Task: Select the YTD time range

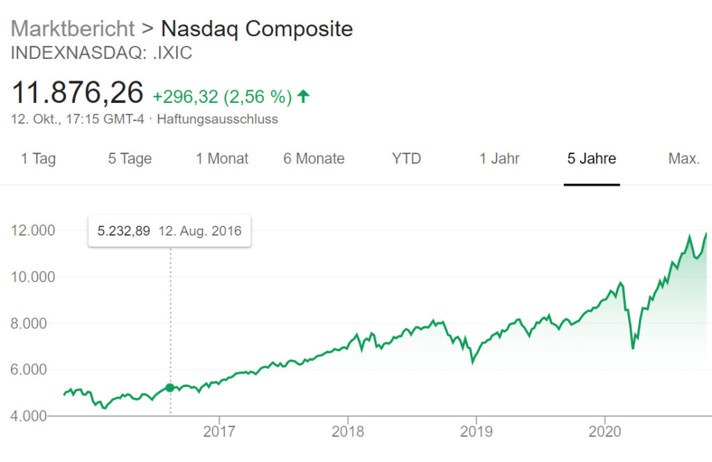Action: [x=406, y=158]
